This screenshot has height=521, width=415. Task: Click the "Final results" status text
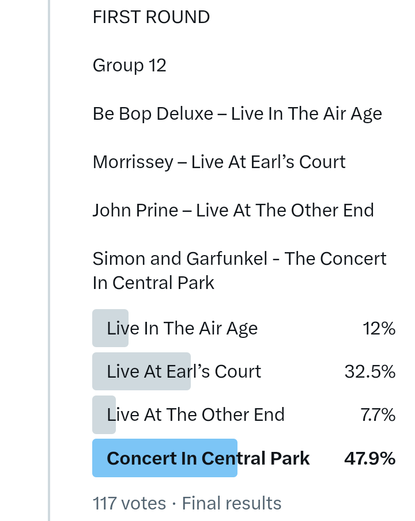232,503
